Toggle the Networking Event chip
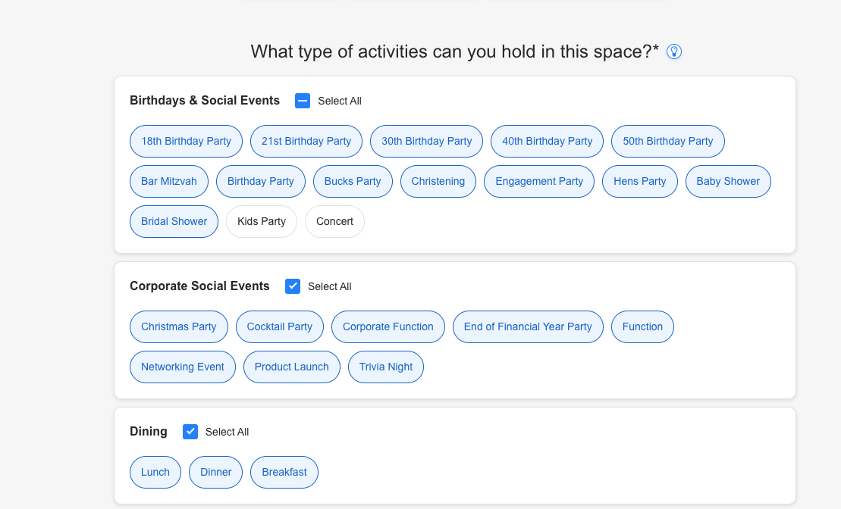The width and height of the screenshot is (841, 509). (182, 367)
